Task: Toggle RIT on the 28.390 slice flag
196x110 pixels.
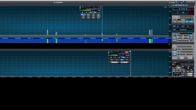Action: (x=112, y=60)
